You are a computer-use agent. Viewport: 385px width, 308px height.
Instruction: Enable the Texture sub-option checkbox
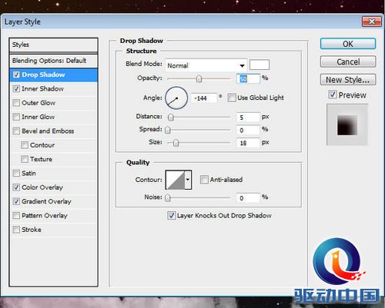[x=25, y=159]
